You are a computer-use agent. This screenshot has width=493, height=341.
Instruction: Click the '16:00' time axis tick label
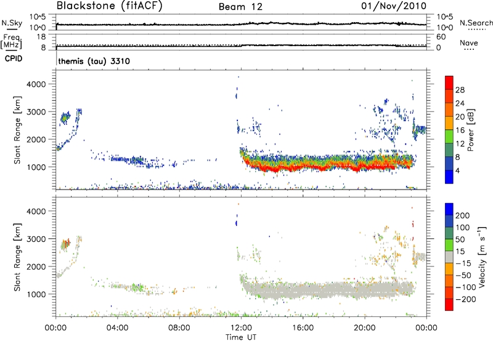303,328
